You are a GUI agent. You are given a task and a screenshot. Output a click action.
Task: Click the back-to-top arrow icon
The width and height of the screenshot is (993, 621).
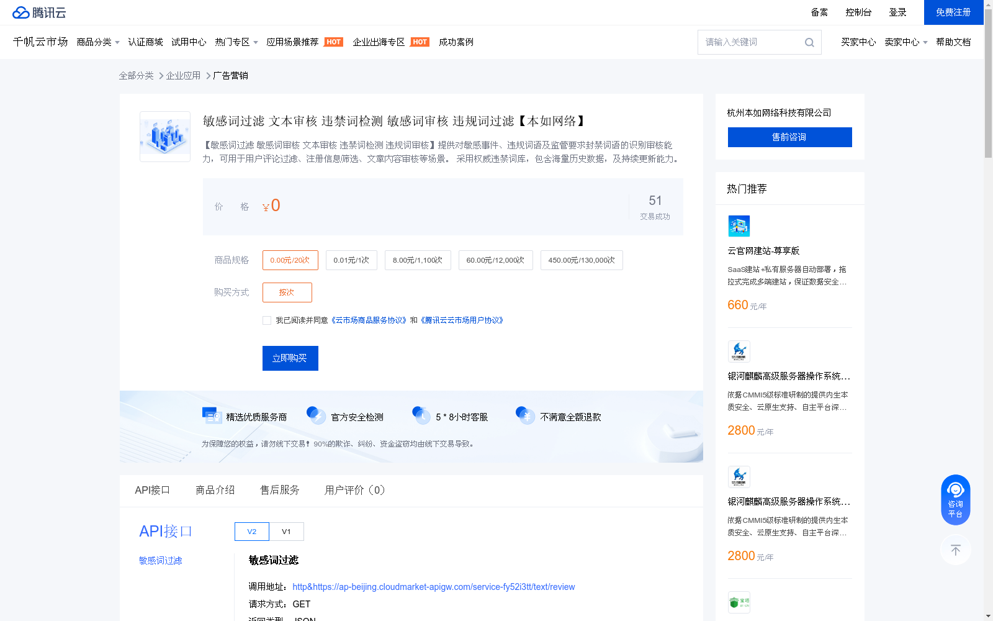(x=955, y=550)
